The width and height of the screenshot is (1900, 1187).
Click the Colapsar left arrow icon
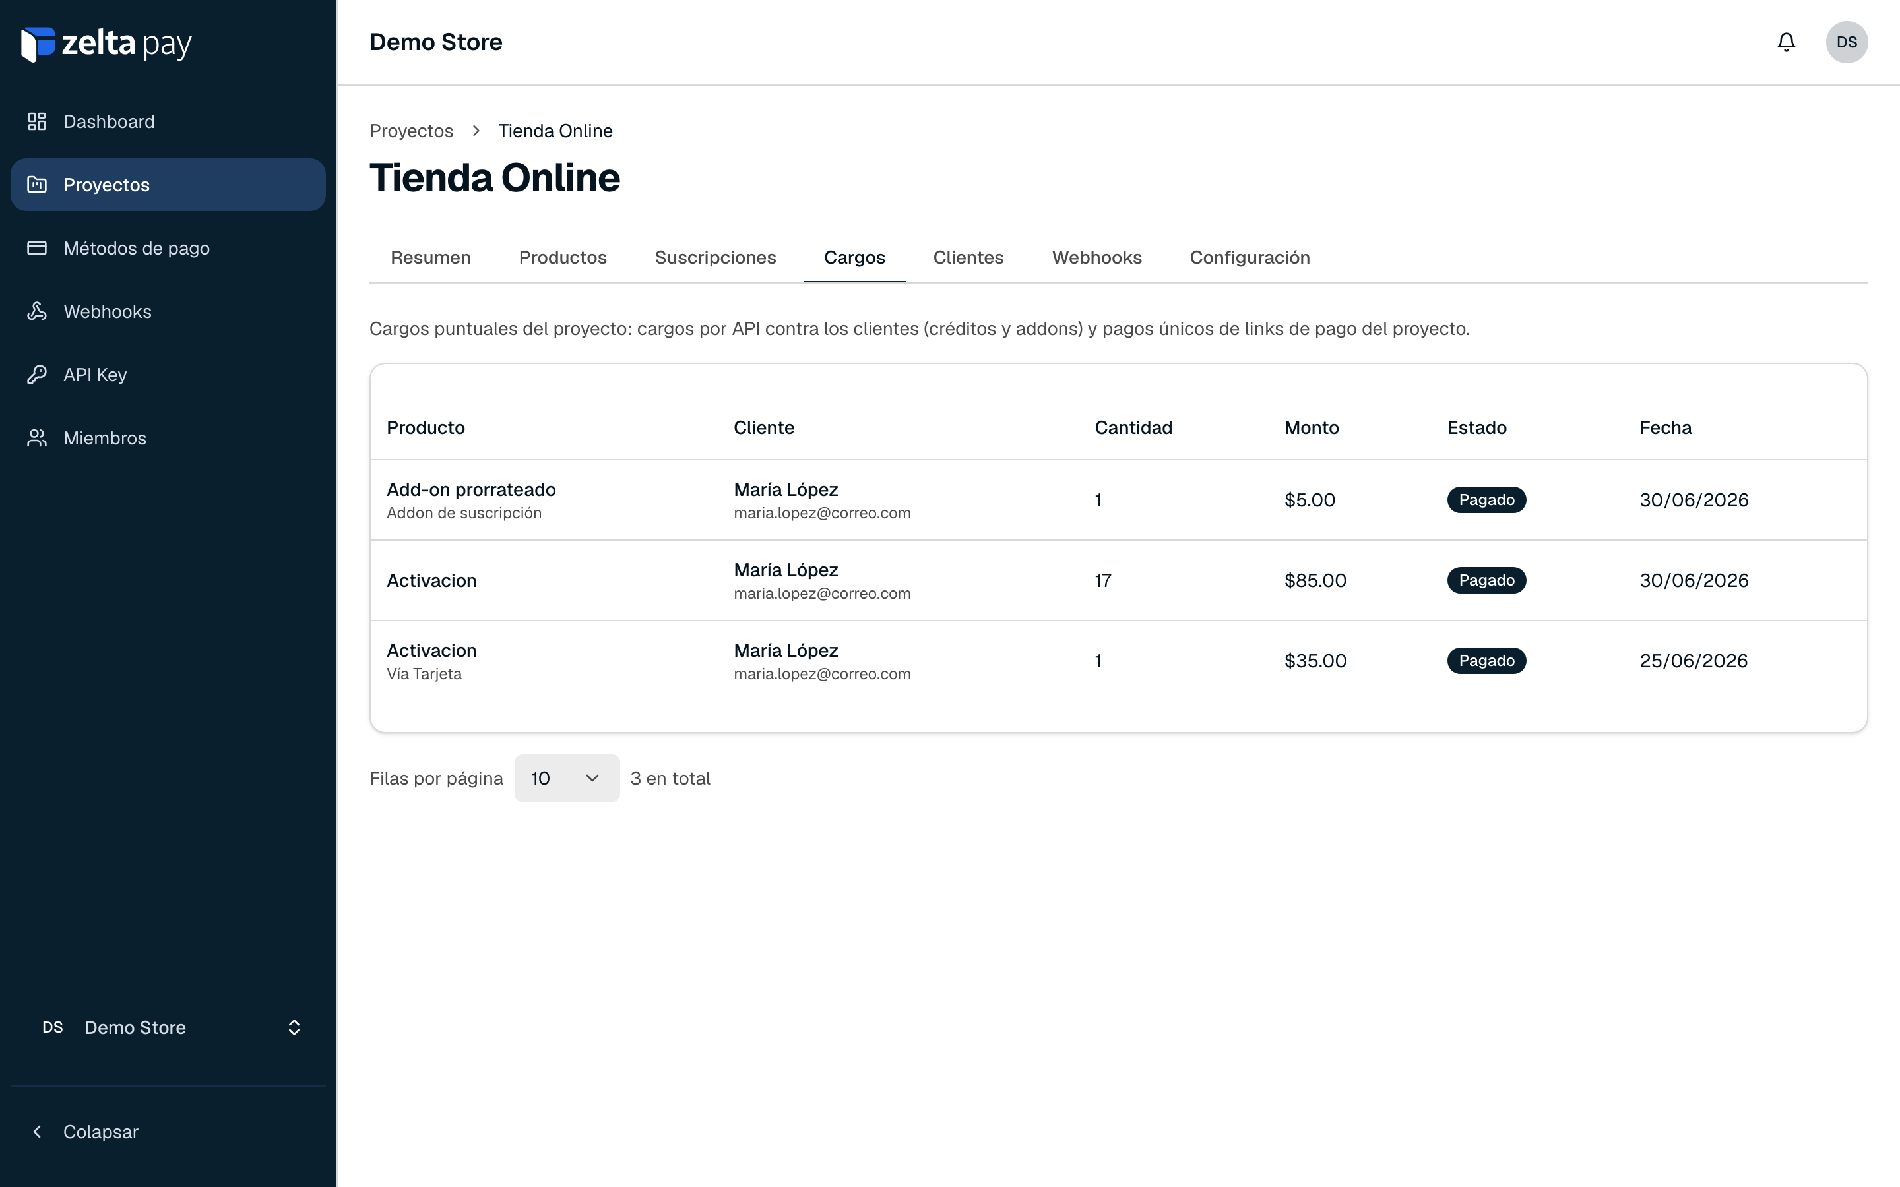coord(37,1131)
